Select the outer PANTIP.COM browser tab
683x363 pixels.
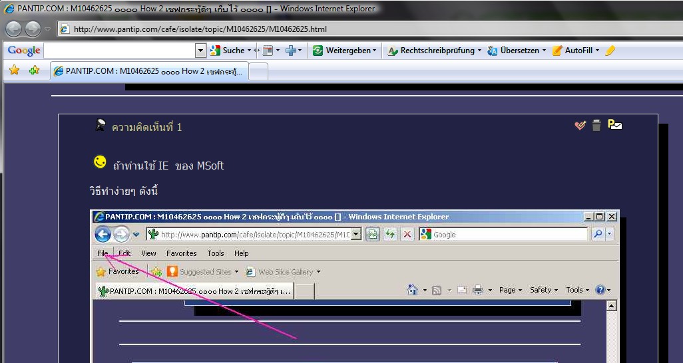click(150, 71)
